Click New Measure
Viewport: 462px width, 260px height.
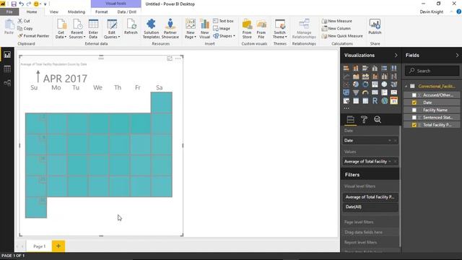337,21
